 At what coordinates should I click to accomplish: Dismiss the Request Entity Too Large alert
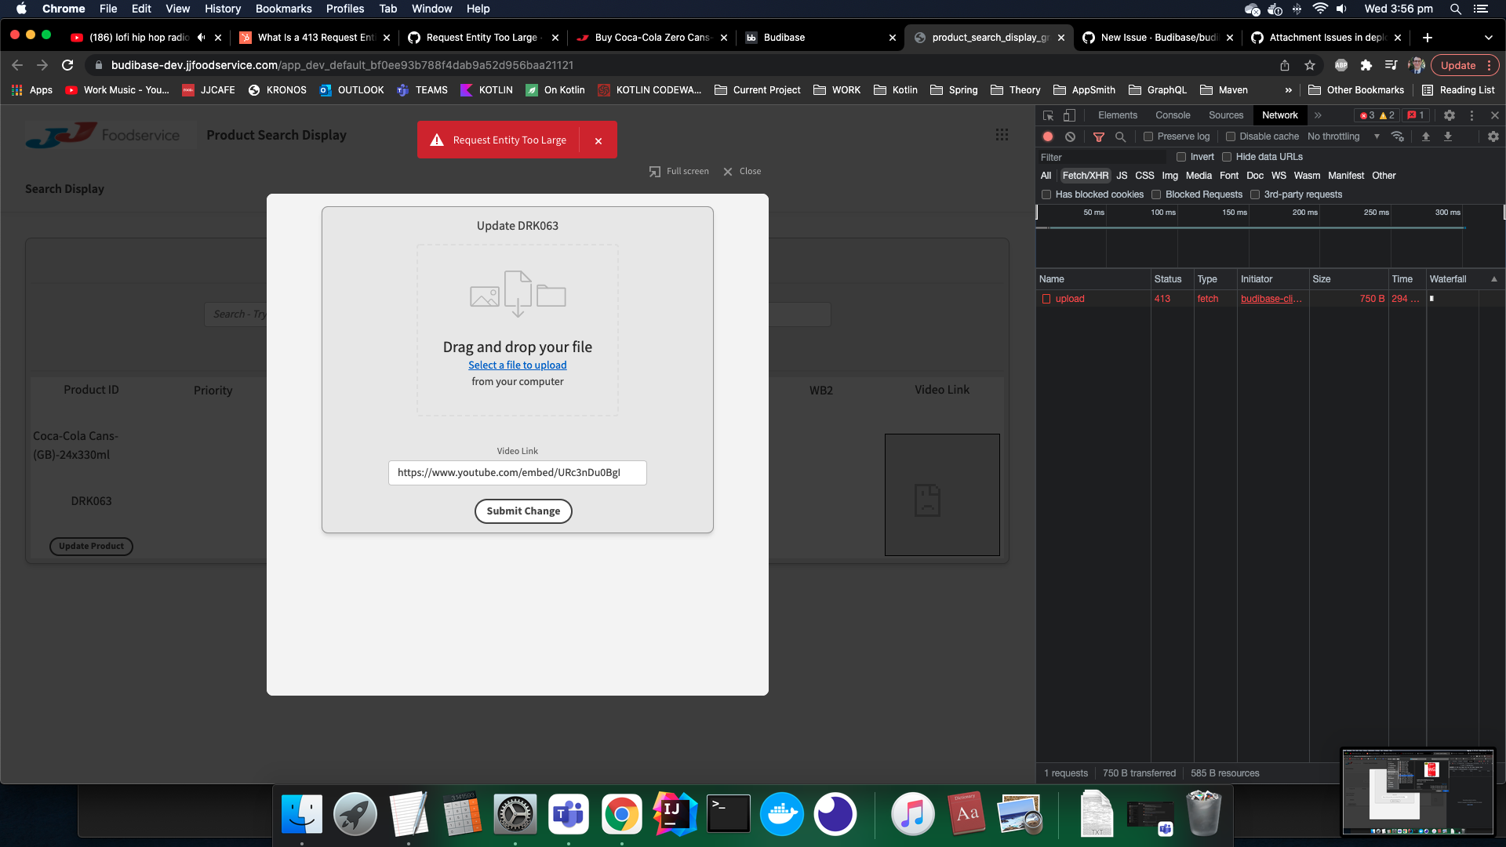pyautogui.click(x=598, y=141)
